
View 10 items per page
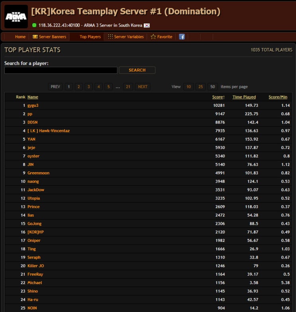(188, 87)
